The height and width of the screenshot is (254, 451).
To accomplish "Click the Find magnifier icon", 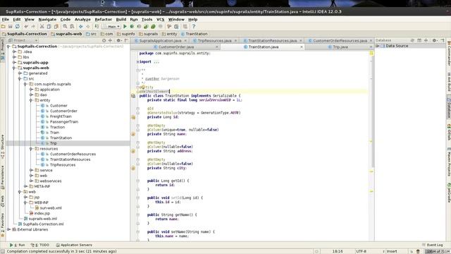I will coord(65,27).
